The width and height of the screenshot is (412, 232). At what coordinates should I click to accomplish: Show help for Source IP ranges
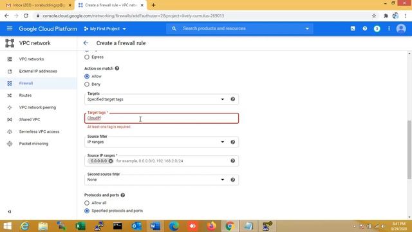[232, 160]
